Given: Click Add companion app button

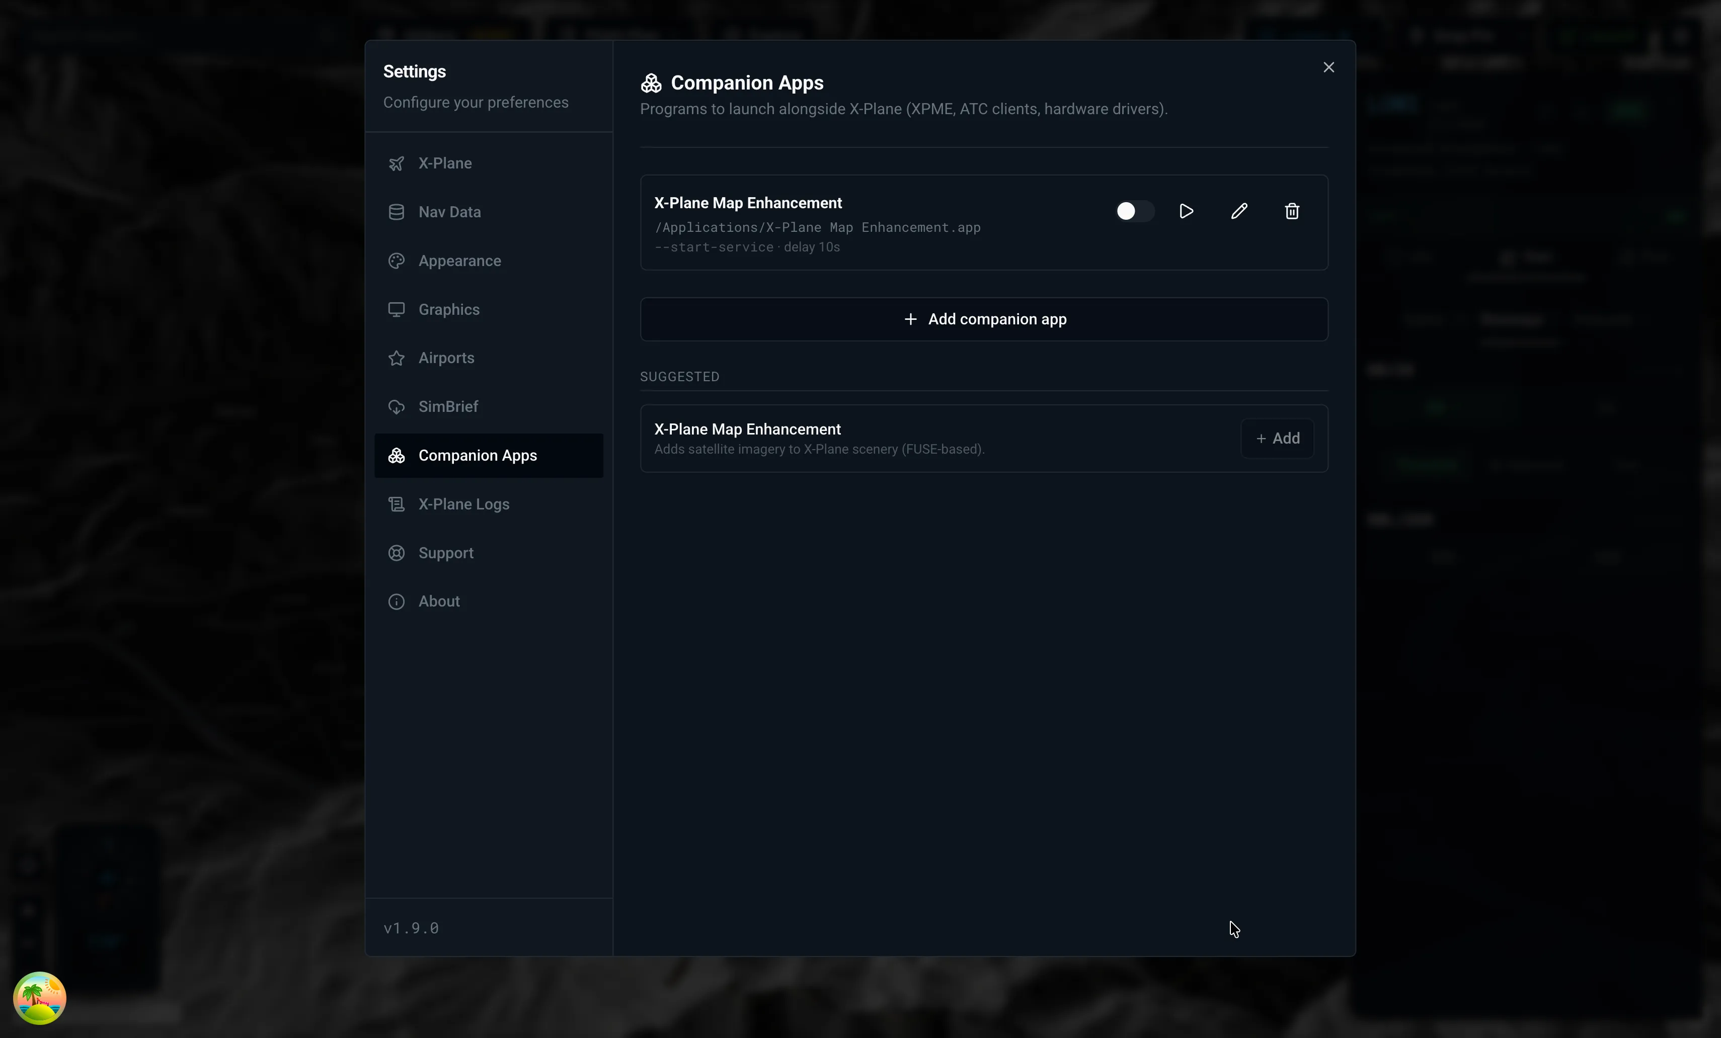Looking at the screenshot, I should 984,320.
